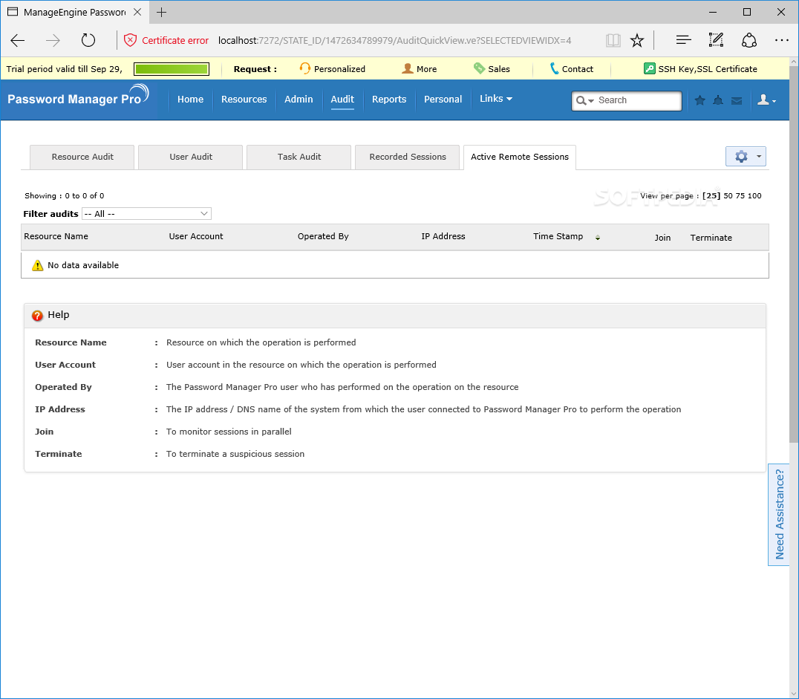Sort by Resource Name column
This screenshot has width=799, height=699.
tap(56, 236)
